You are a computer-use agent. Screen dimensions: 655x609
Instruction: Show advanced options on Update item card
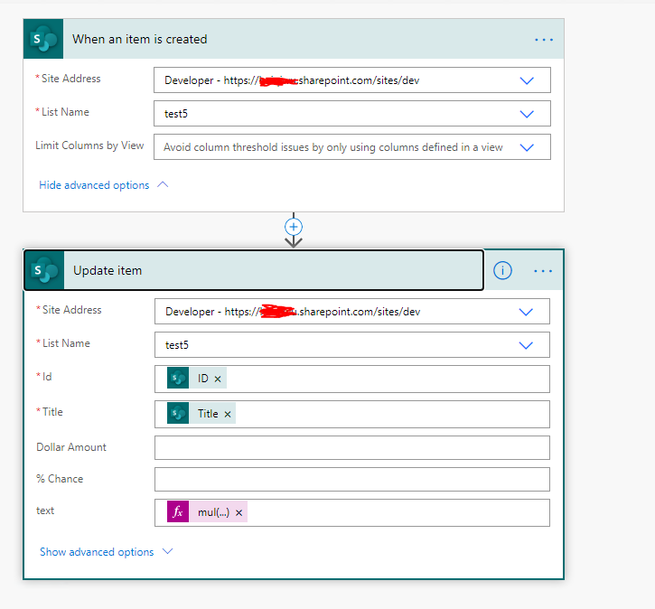coord(106,552)
